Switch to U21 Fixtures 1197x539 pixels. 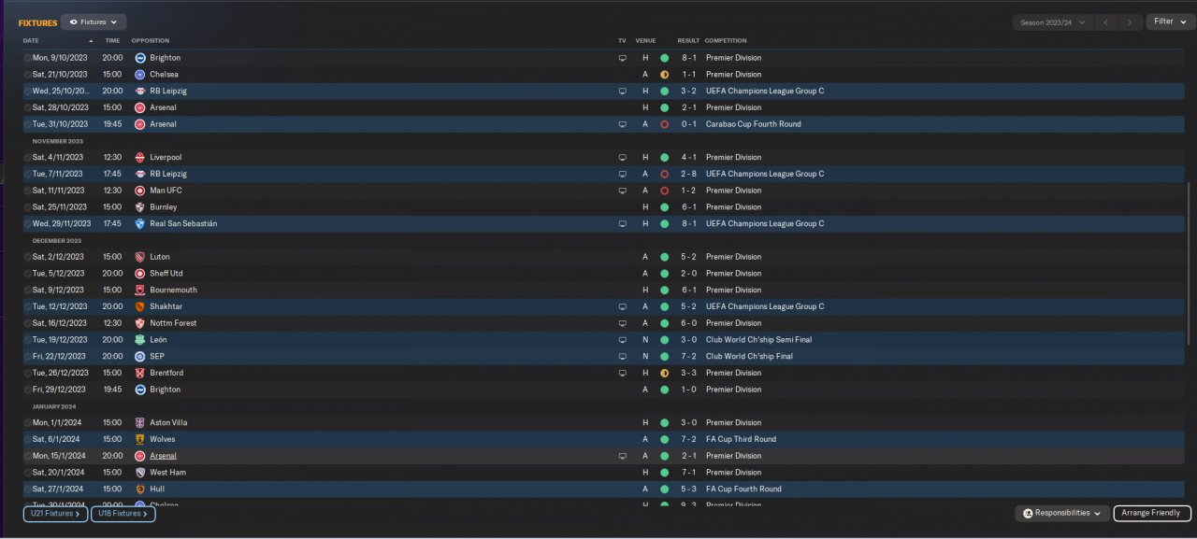pos(55,514)
